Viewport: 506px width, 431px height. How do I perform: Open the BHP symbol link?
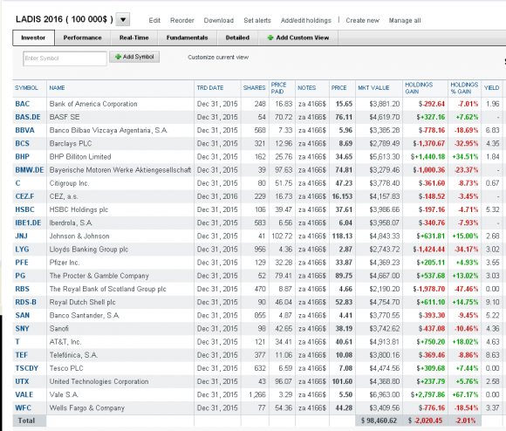23,157
